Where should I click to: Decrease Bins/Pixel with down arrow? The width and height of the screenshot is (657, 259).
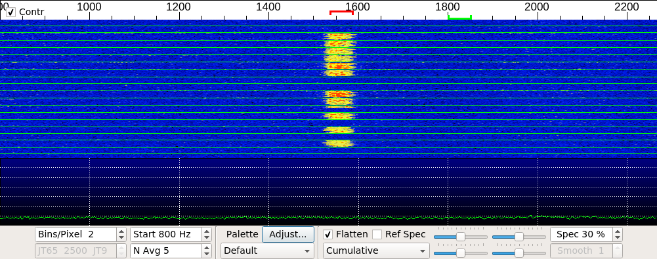click(121, 237)
